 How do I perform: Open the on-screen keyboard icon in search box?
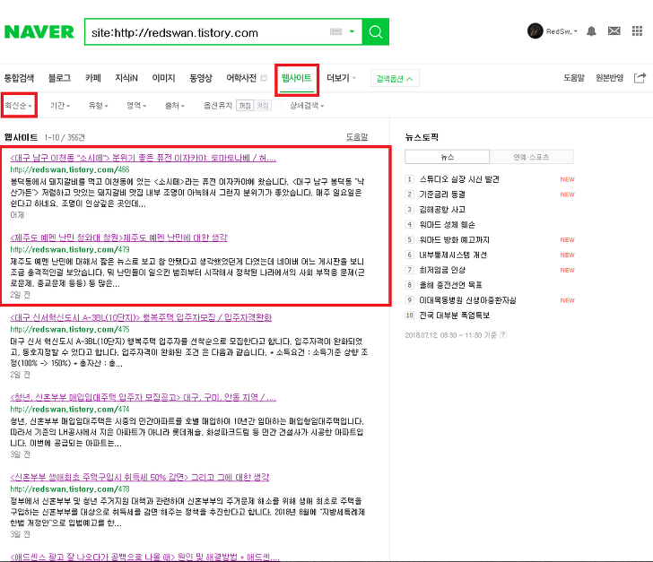point(335,31)
